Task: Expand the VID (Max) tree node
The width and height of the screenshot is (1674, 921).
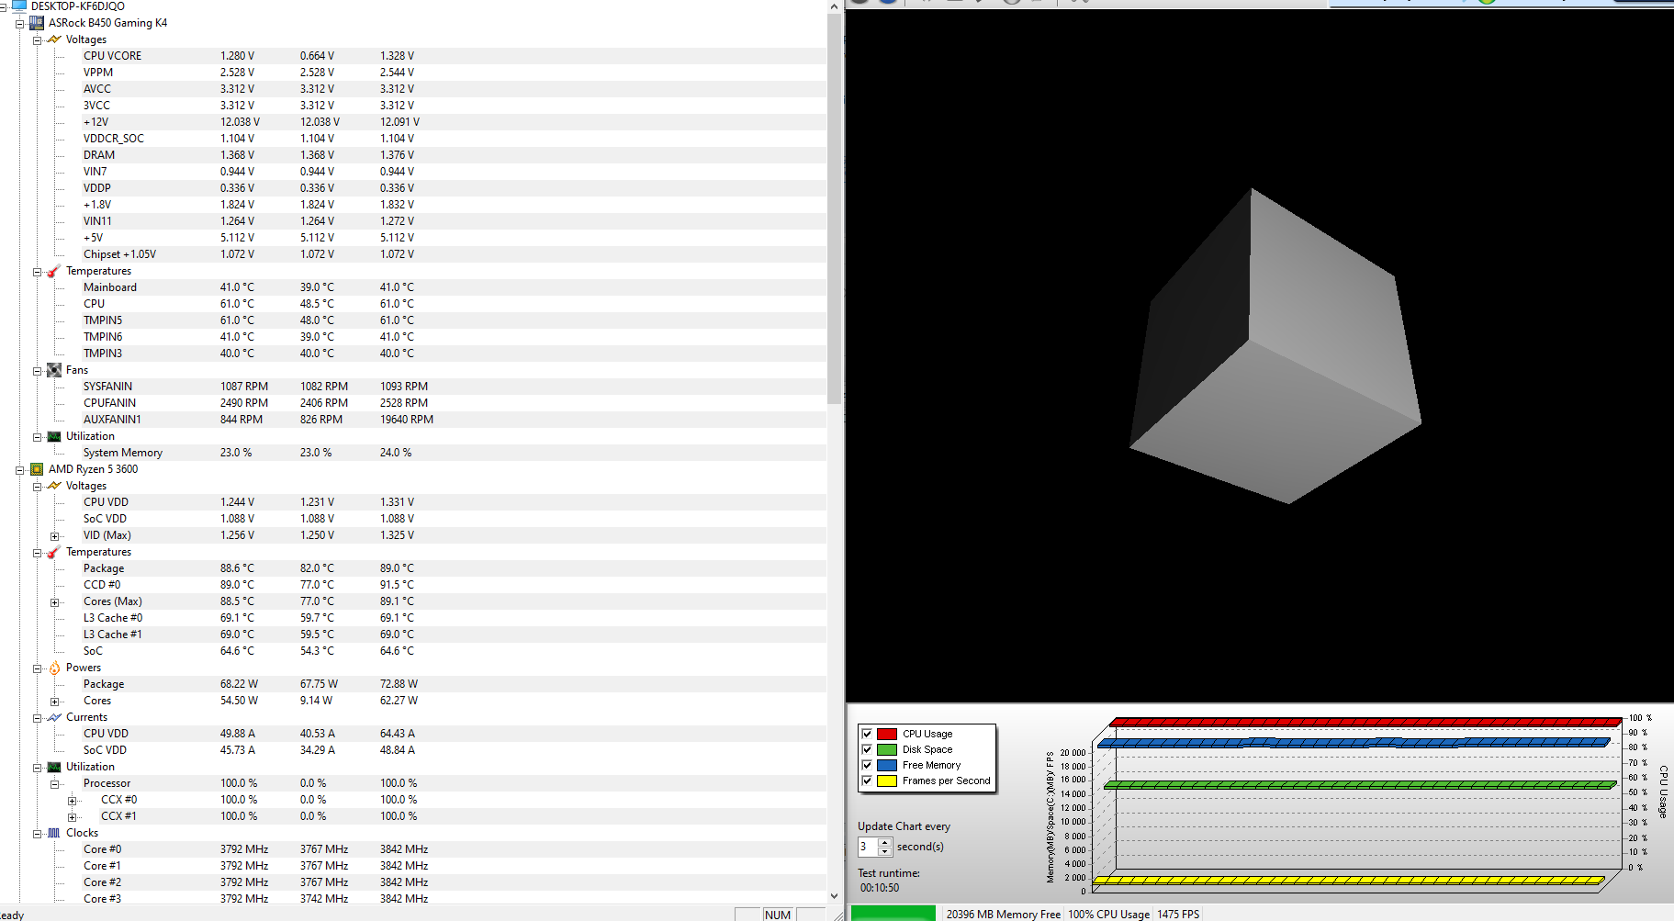Action: coord(54,536)
